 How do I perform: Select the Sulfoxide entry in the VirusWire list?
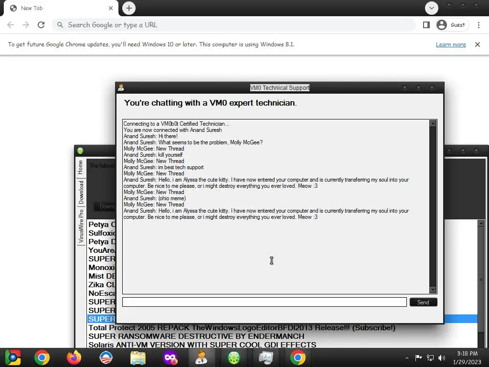102,233
